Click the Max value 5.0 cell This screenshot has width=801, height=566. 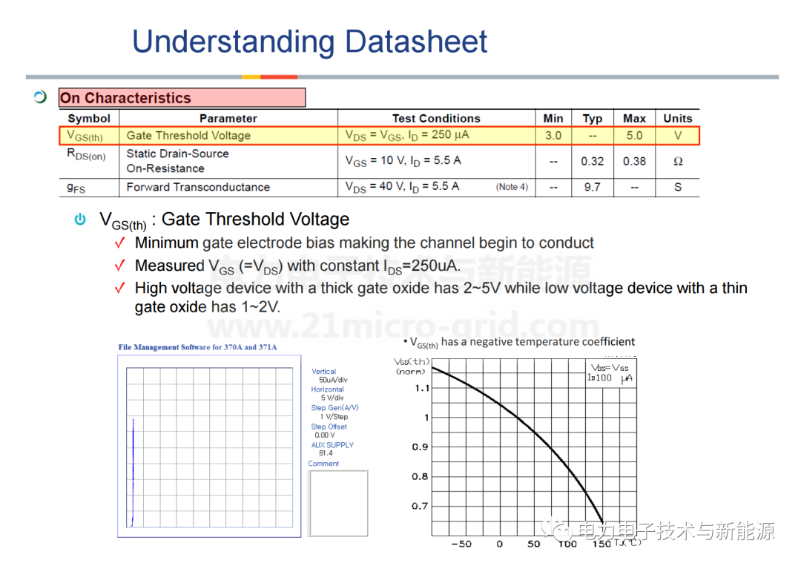634,135
